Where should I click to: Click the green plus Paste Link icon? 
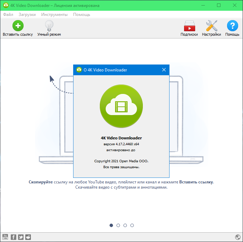(x=18, y=26)
